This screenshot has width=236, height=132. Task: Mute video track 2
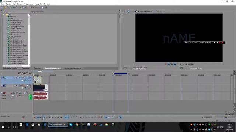tap(28, 85)
